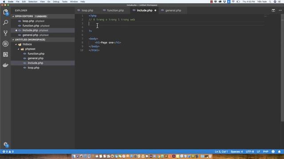The image size is (284, 159).
Task: Open the Go menu
Action: click(49, 2)
